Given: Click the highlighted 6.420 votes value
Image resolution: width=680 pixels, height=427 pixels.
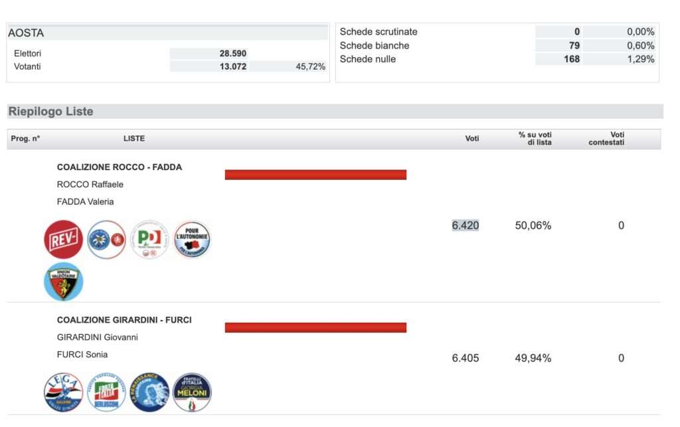Looking at the screenshot, I should pos(466,225).
